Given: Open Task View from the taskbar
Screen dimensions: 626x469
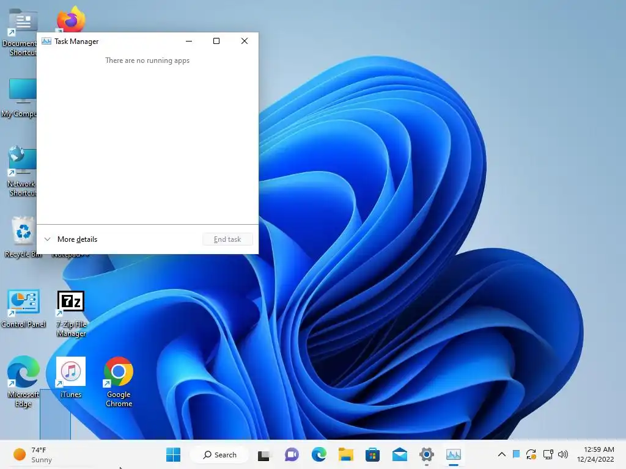Looking at the screenshot, I should pyautogui.click(x=263, y=454).
